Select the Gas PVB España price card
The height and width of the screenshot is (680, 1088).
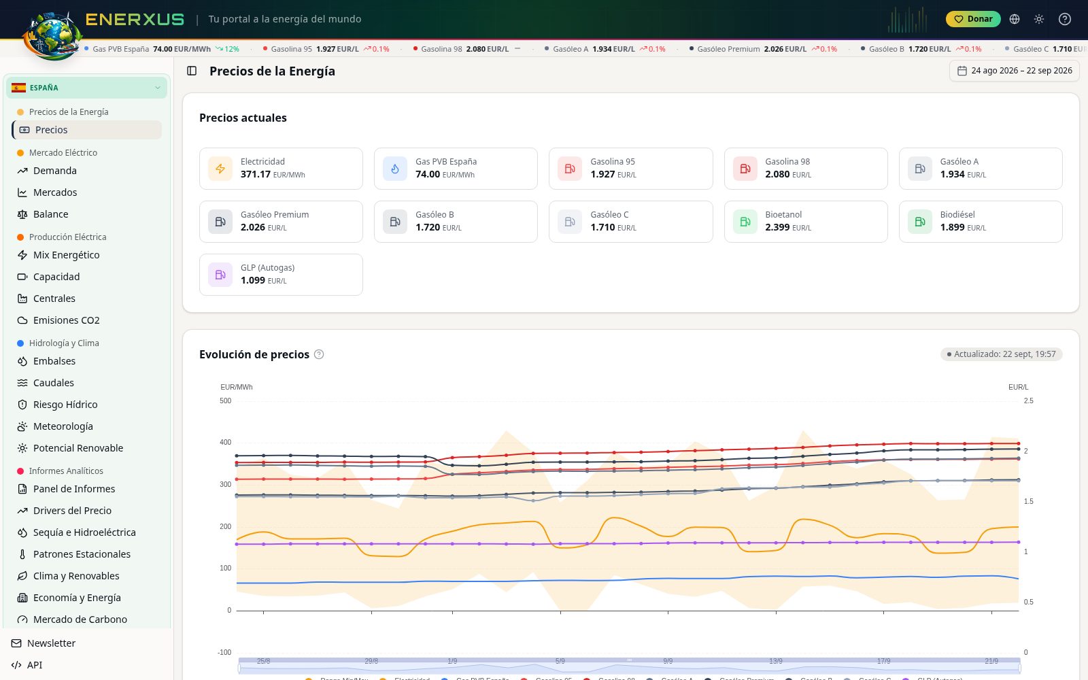pos(456,169)
